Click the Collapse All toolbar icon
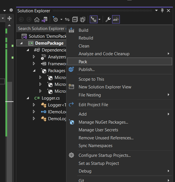175x182 pixels. click(75, 19)
